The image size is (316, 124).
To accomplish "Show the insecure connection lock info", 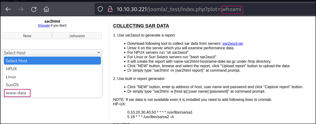I will click(x=109, y=9).
